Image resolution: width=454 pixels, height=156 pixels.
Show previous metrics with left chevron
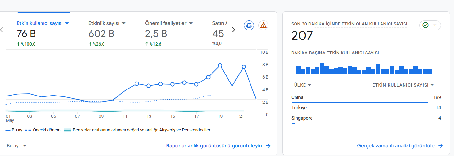point(2,30)
